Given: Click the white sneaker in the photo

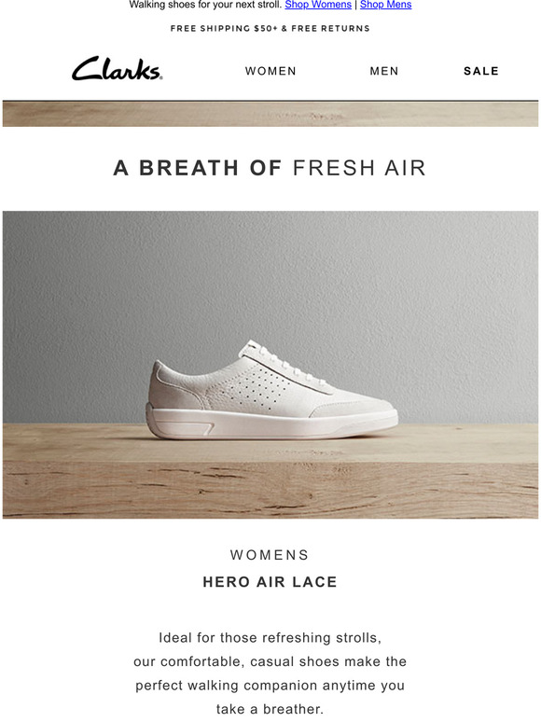Looking at the screenshot, I should click(271, 391).
